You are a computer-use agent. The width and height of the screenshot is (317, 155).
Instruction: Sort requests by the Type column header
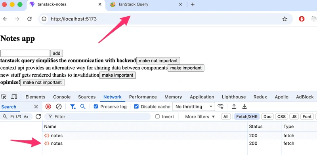click(x=299, y=127)
